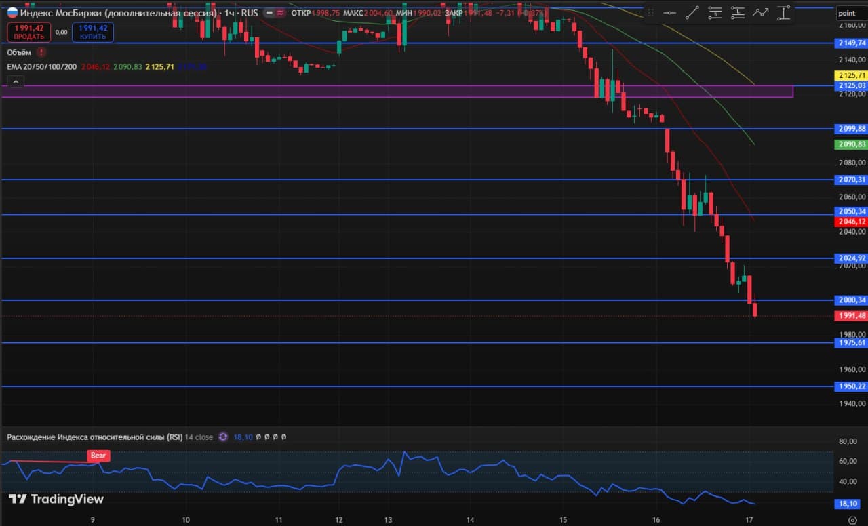Viewport: 868px width, 526px height.
Task: Click the RSI indicator purple status icon
Action: point(222,437)
